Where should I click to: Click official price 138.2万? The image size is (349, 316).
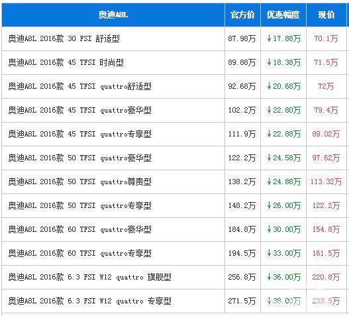click(242, 182)
